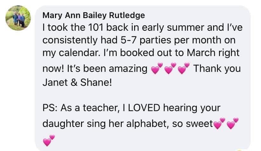Click the words "Thank you" in the comment

[217, 68]
